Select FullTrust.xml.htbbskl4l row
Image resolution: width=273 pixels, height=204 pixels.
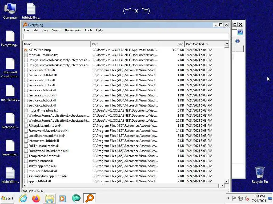click(124, 146)
